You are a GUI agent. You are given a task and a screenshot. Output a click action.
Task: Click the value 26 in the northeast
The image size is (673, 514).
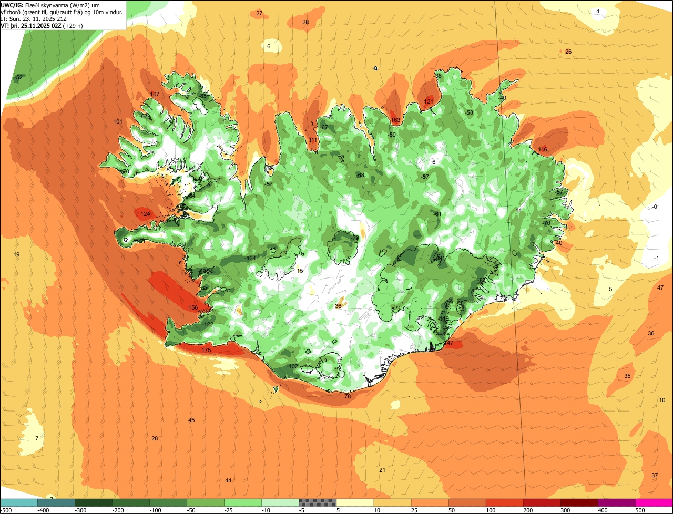click(568, 52)
